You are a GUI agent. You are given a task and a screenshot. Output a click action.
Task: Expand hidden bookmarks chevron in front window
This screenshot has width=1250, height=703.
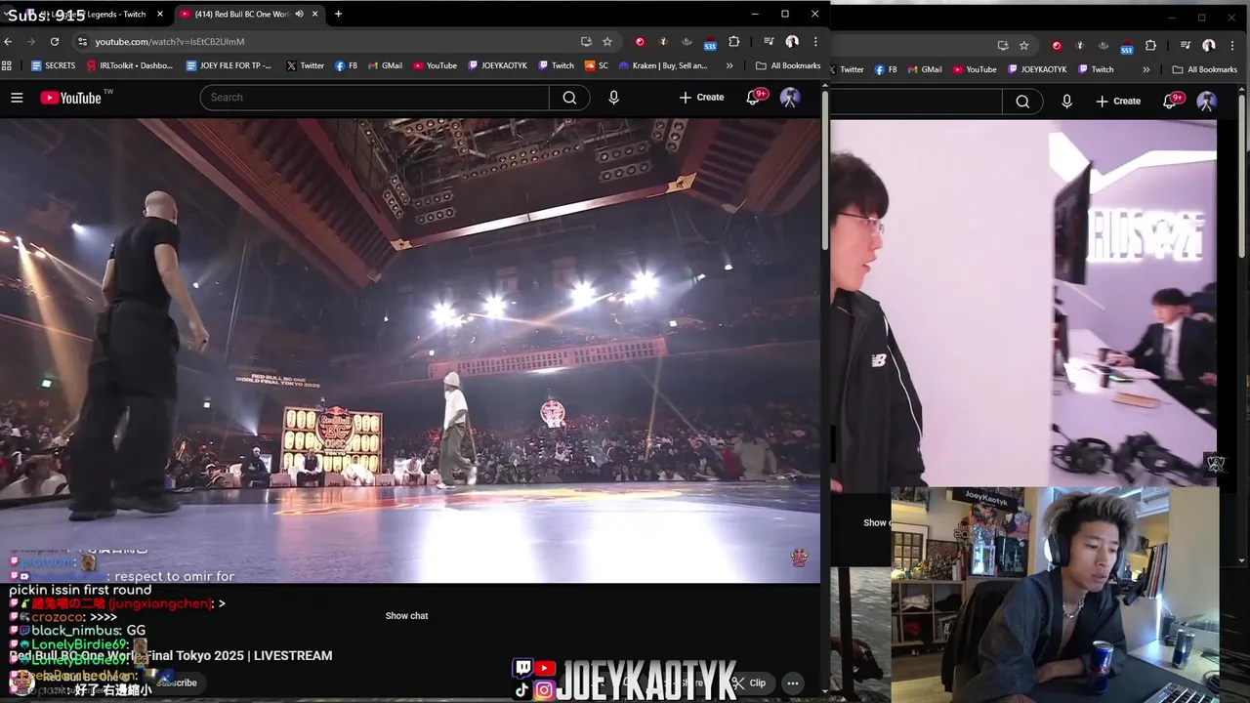(729, 66)
